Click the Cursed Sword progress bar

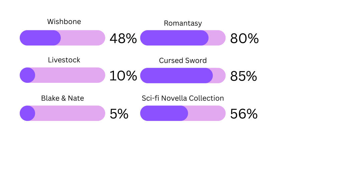183,75
